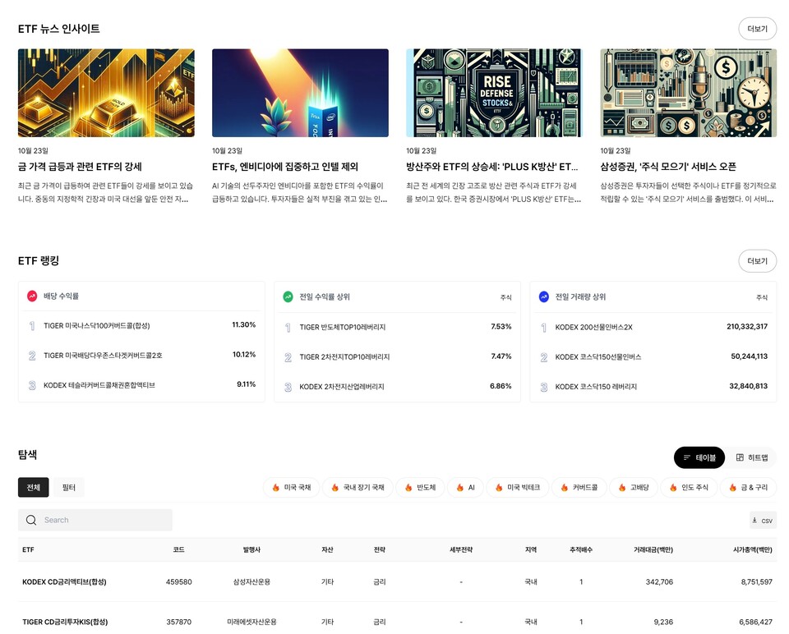Open the 필터 options panel

[x=69, y=487]
